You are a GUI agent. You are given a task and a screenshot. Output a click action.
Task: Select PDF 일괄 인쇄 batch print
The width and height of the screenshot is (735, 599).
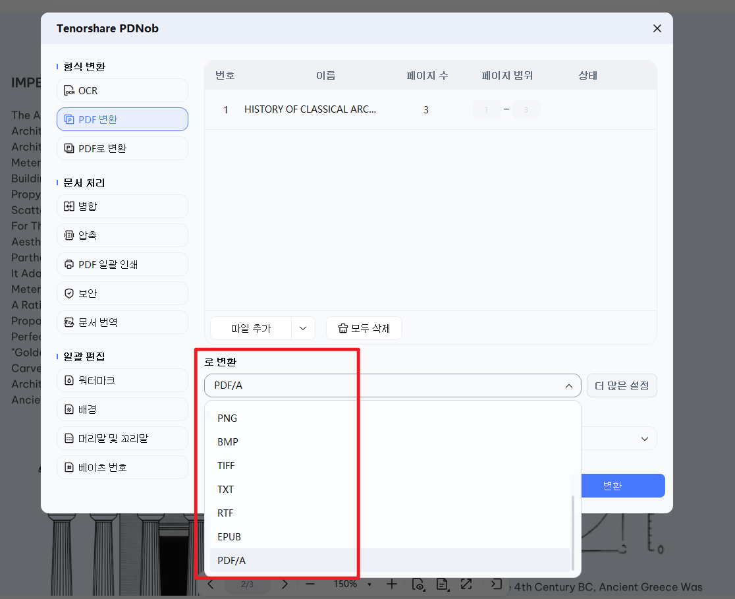click(x=122, y=264)
